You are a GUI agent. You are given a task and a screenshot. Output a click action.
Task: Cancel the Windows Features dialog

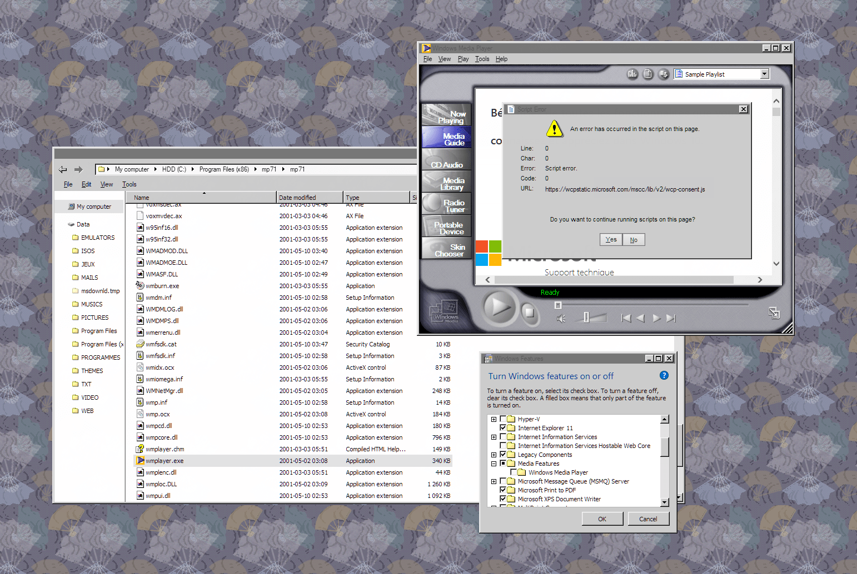(648, 519)
